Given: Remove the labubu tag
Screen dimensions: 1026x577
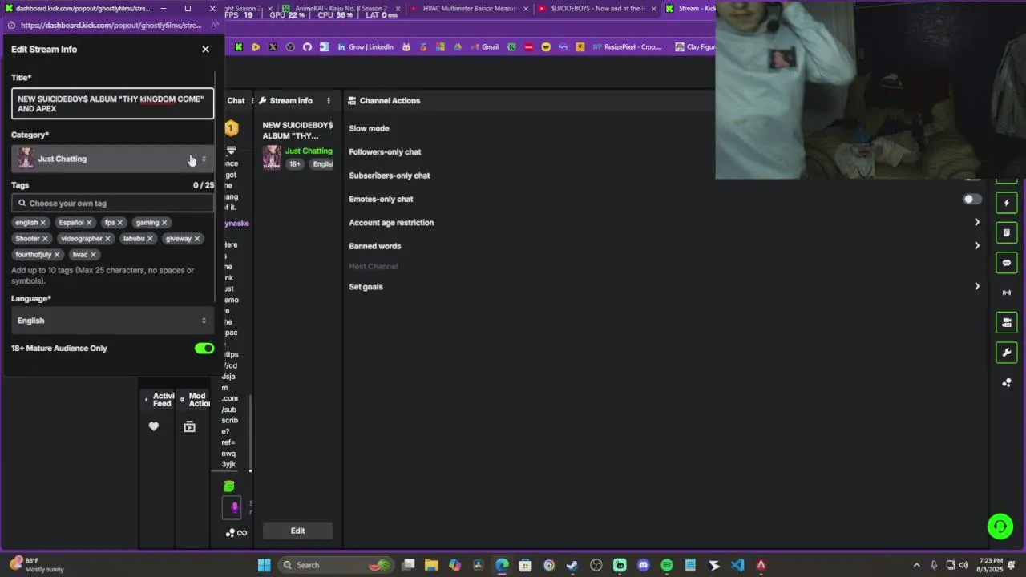Looking at the screenshot, I should (150, 239).
